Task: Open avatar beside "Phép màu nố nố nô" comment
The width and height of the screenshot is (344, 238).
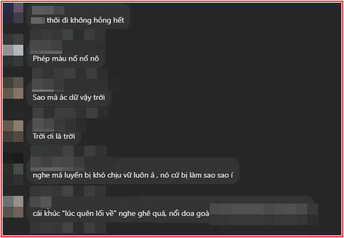Action: click(13, 56)
